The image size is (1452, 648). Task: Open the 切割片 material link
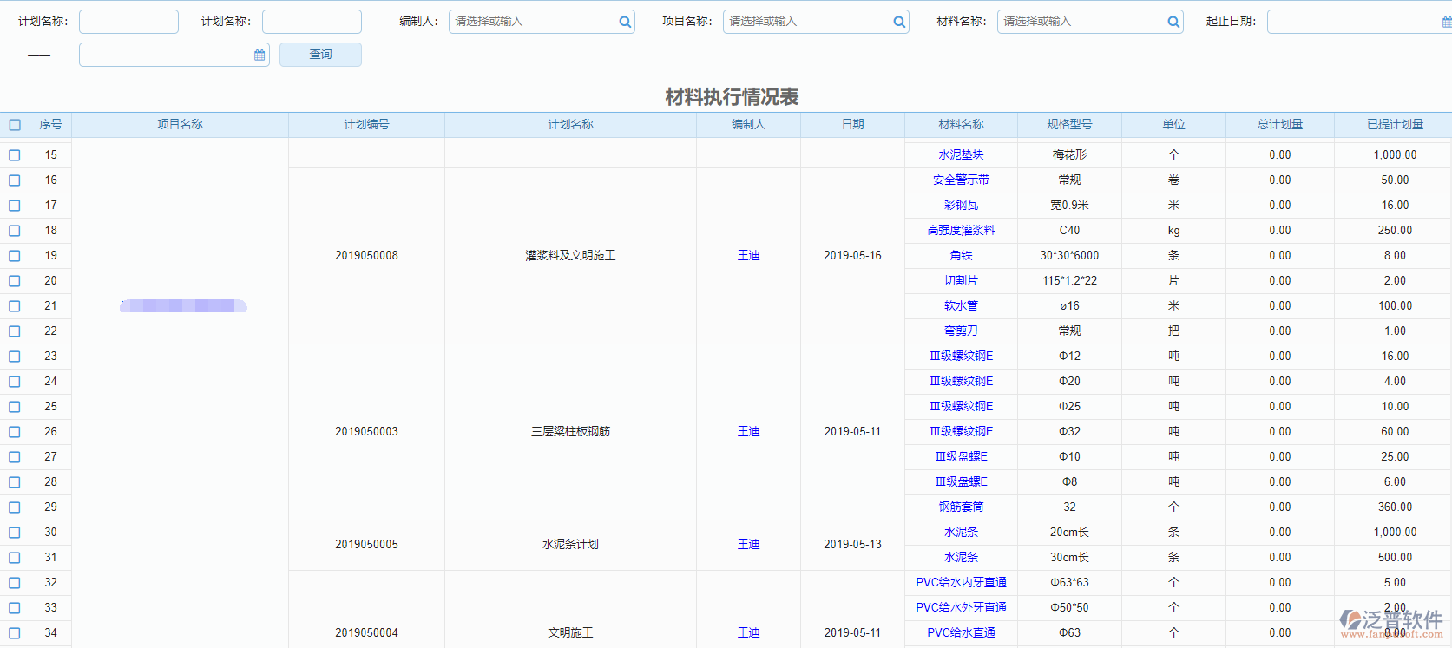(x=961, y=281)
